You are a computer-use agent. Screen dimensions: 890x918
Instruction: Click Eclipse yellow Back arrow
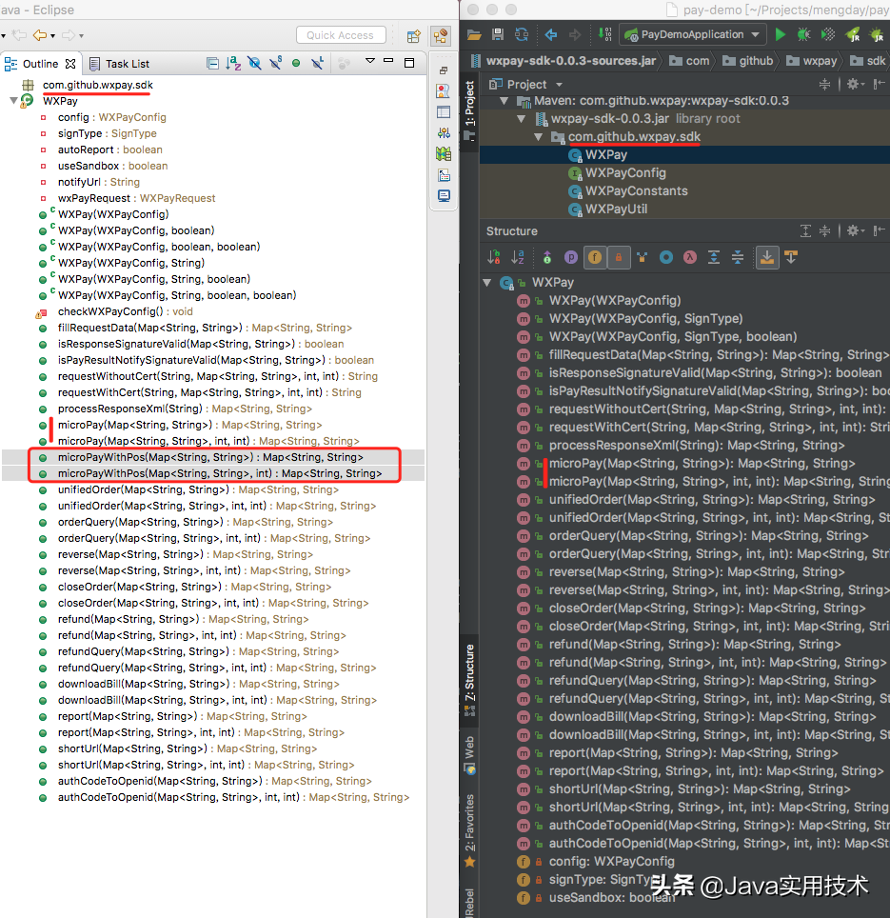click(39, 36)
